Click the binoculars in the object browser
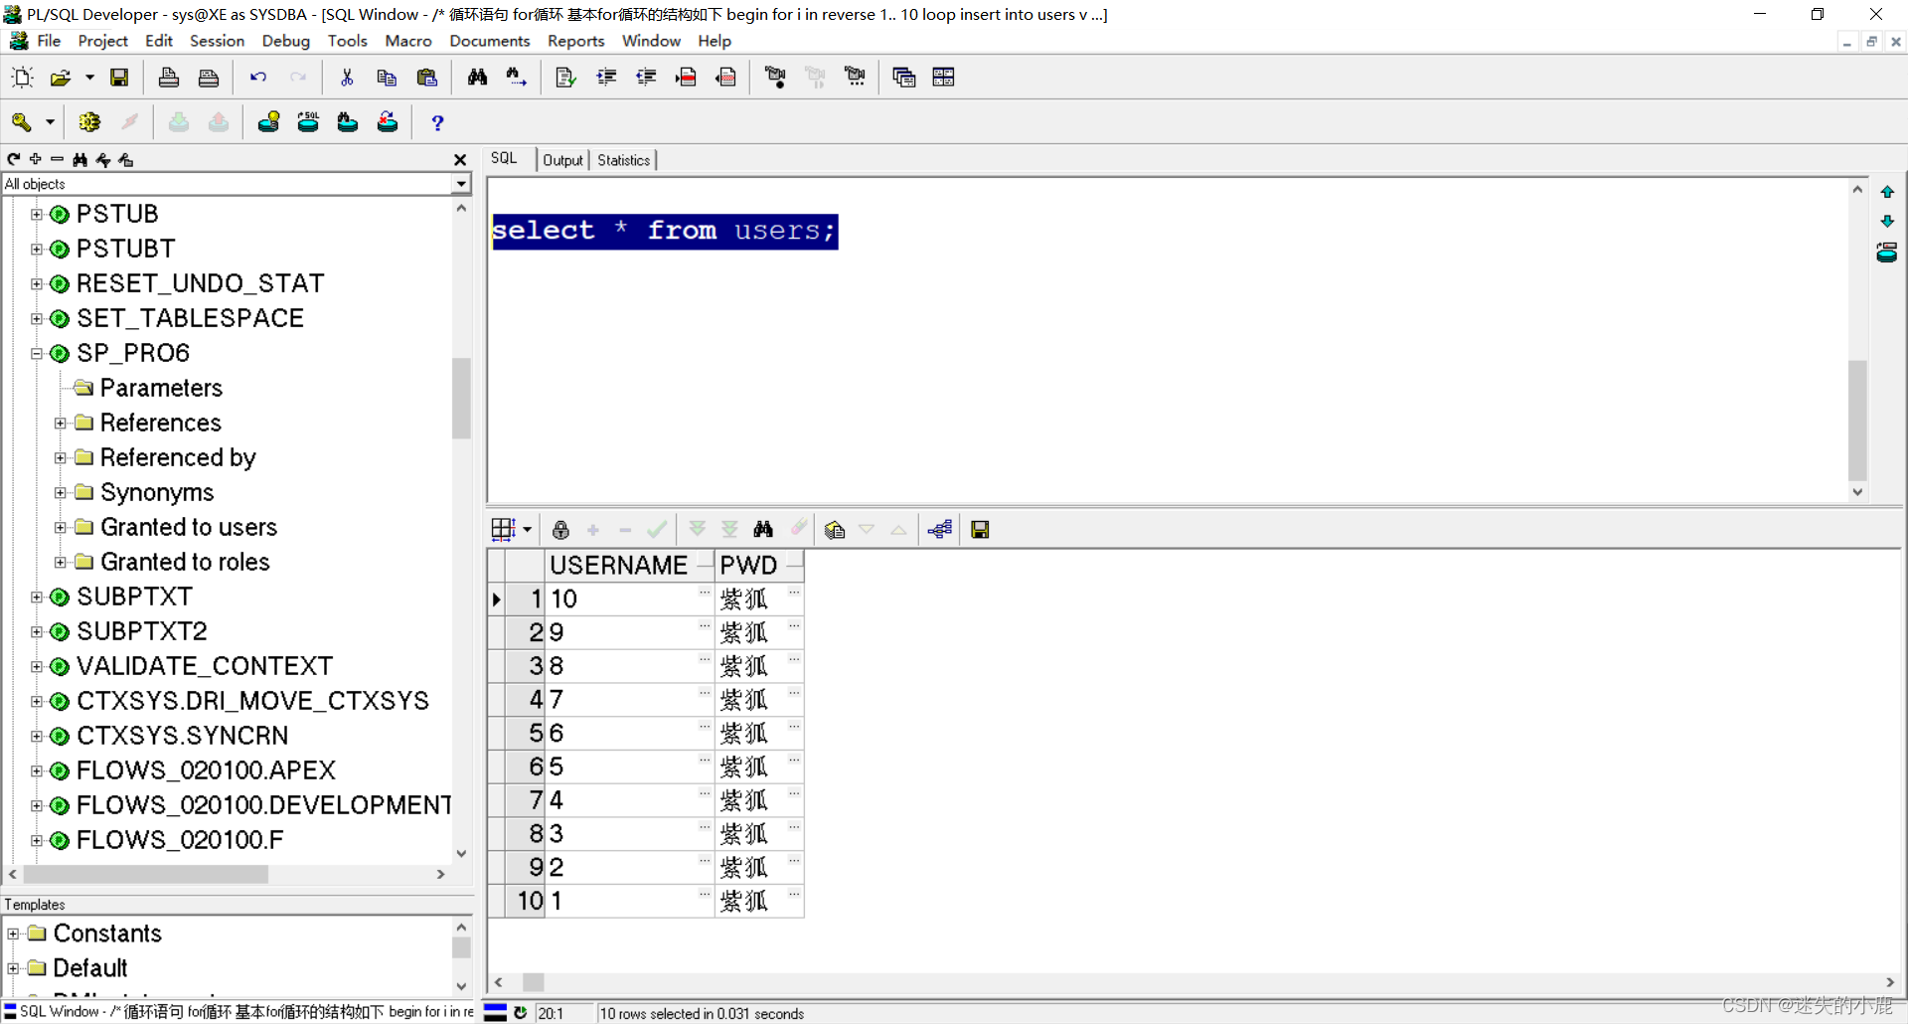 pyautogui.click(x=79, y=159)
